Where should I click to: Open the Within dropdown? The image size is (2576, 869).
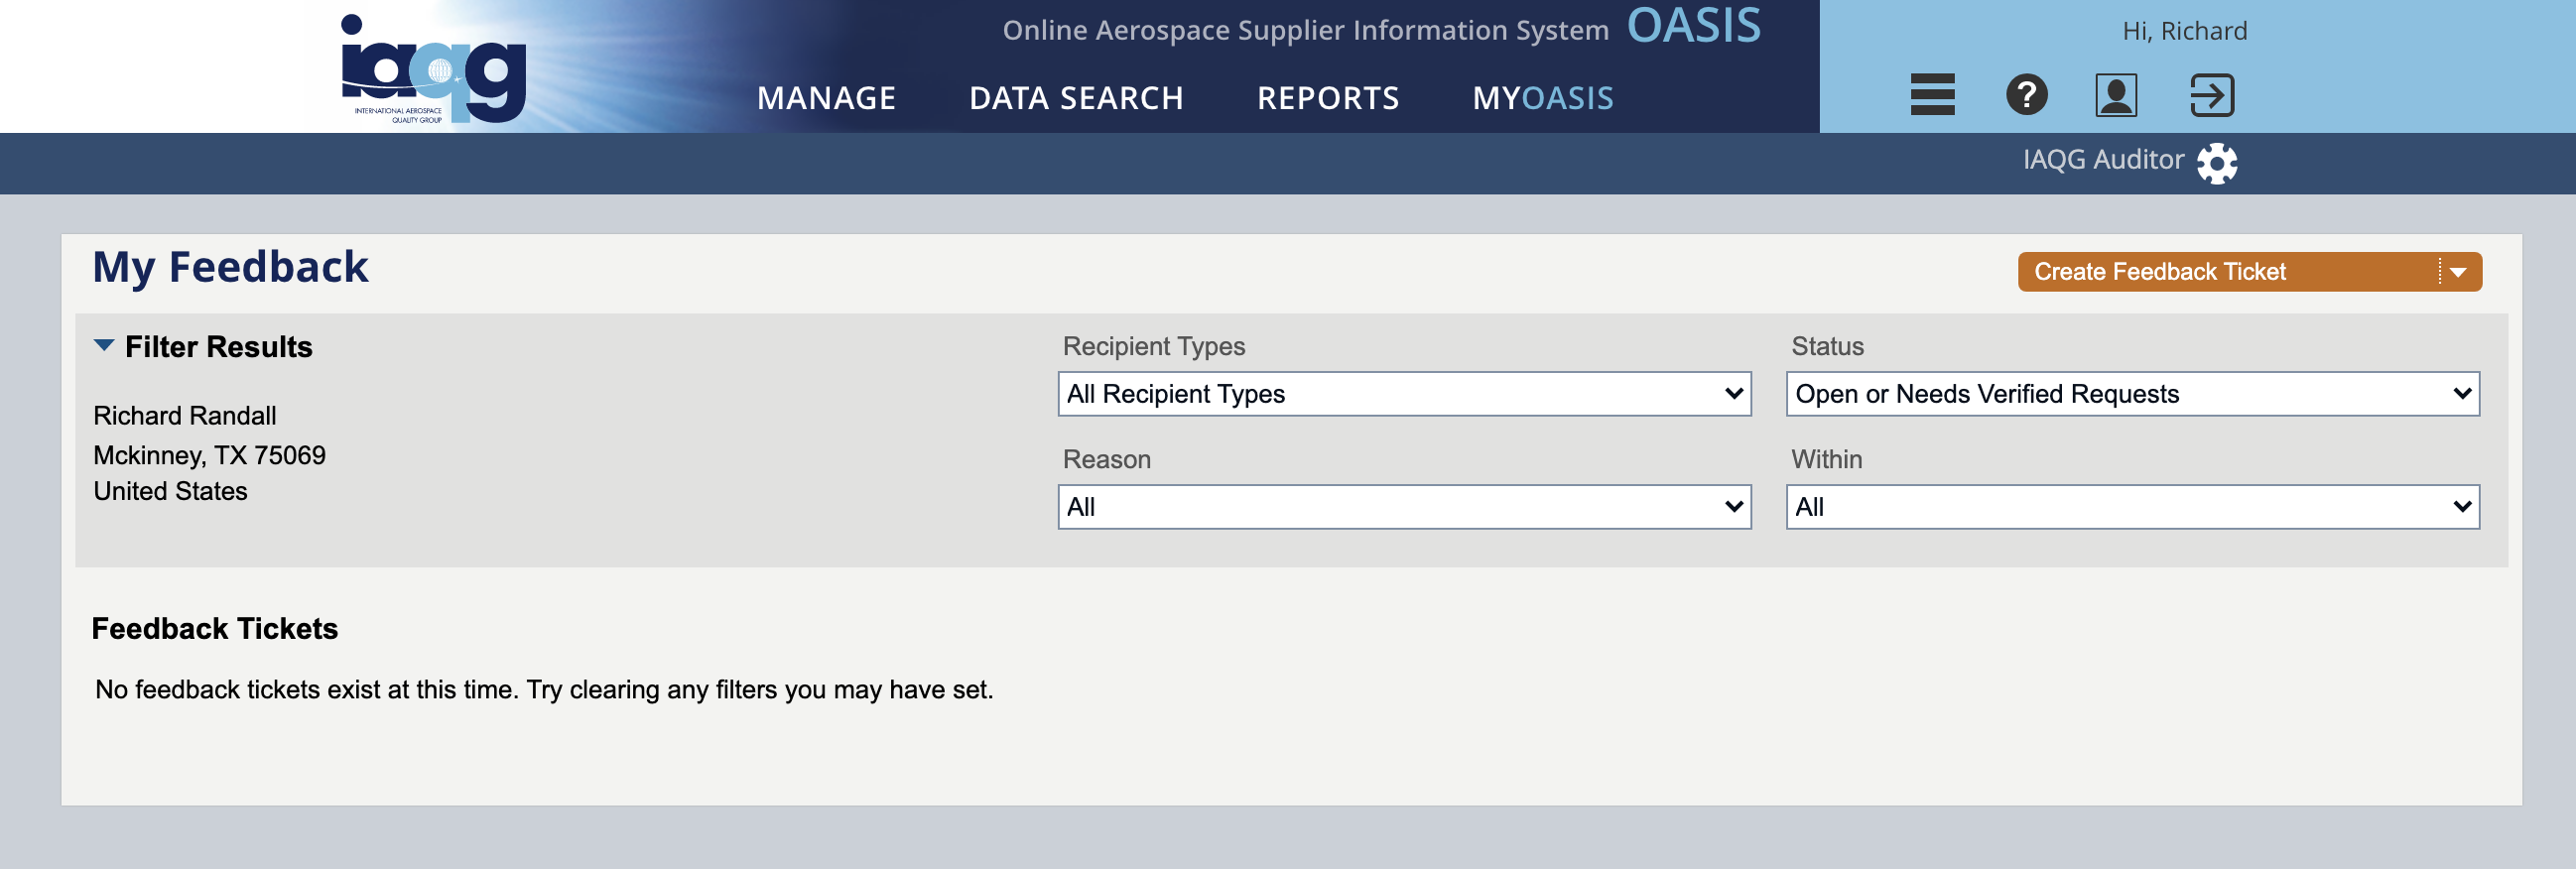[x=2132, y=507]
